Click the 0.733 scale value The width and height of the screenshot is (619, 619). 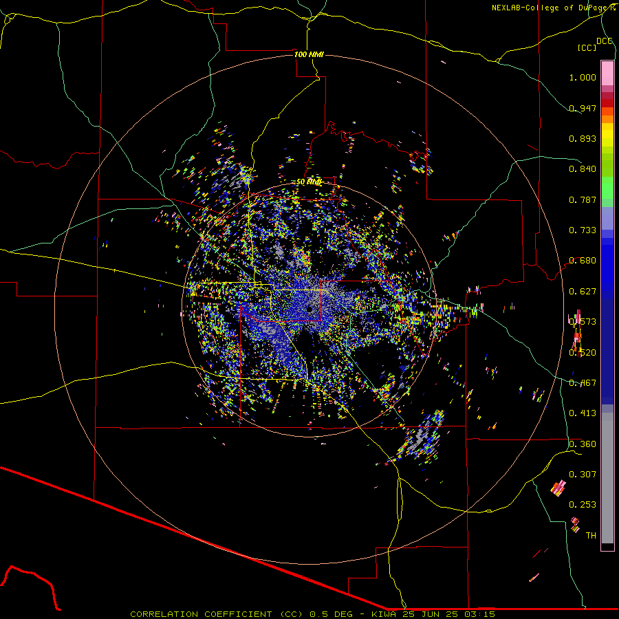[583, 230]
